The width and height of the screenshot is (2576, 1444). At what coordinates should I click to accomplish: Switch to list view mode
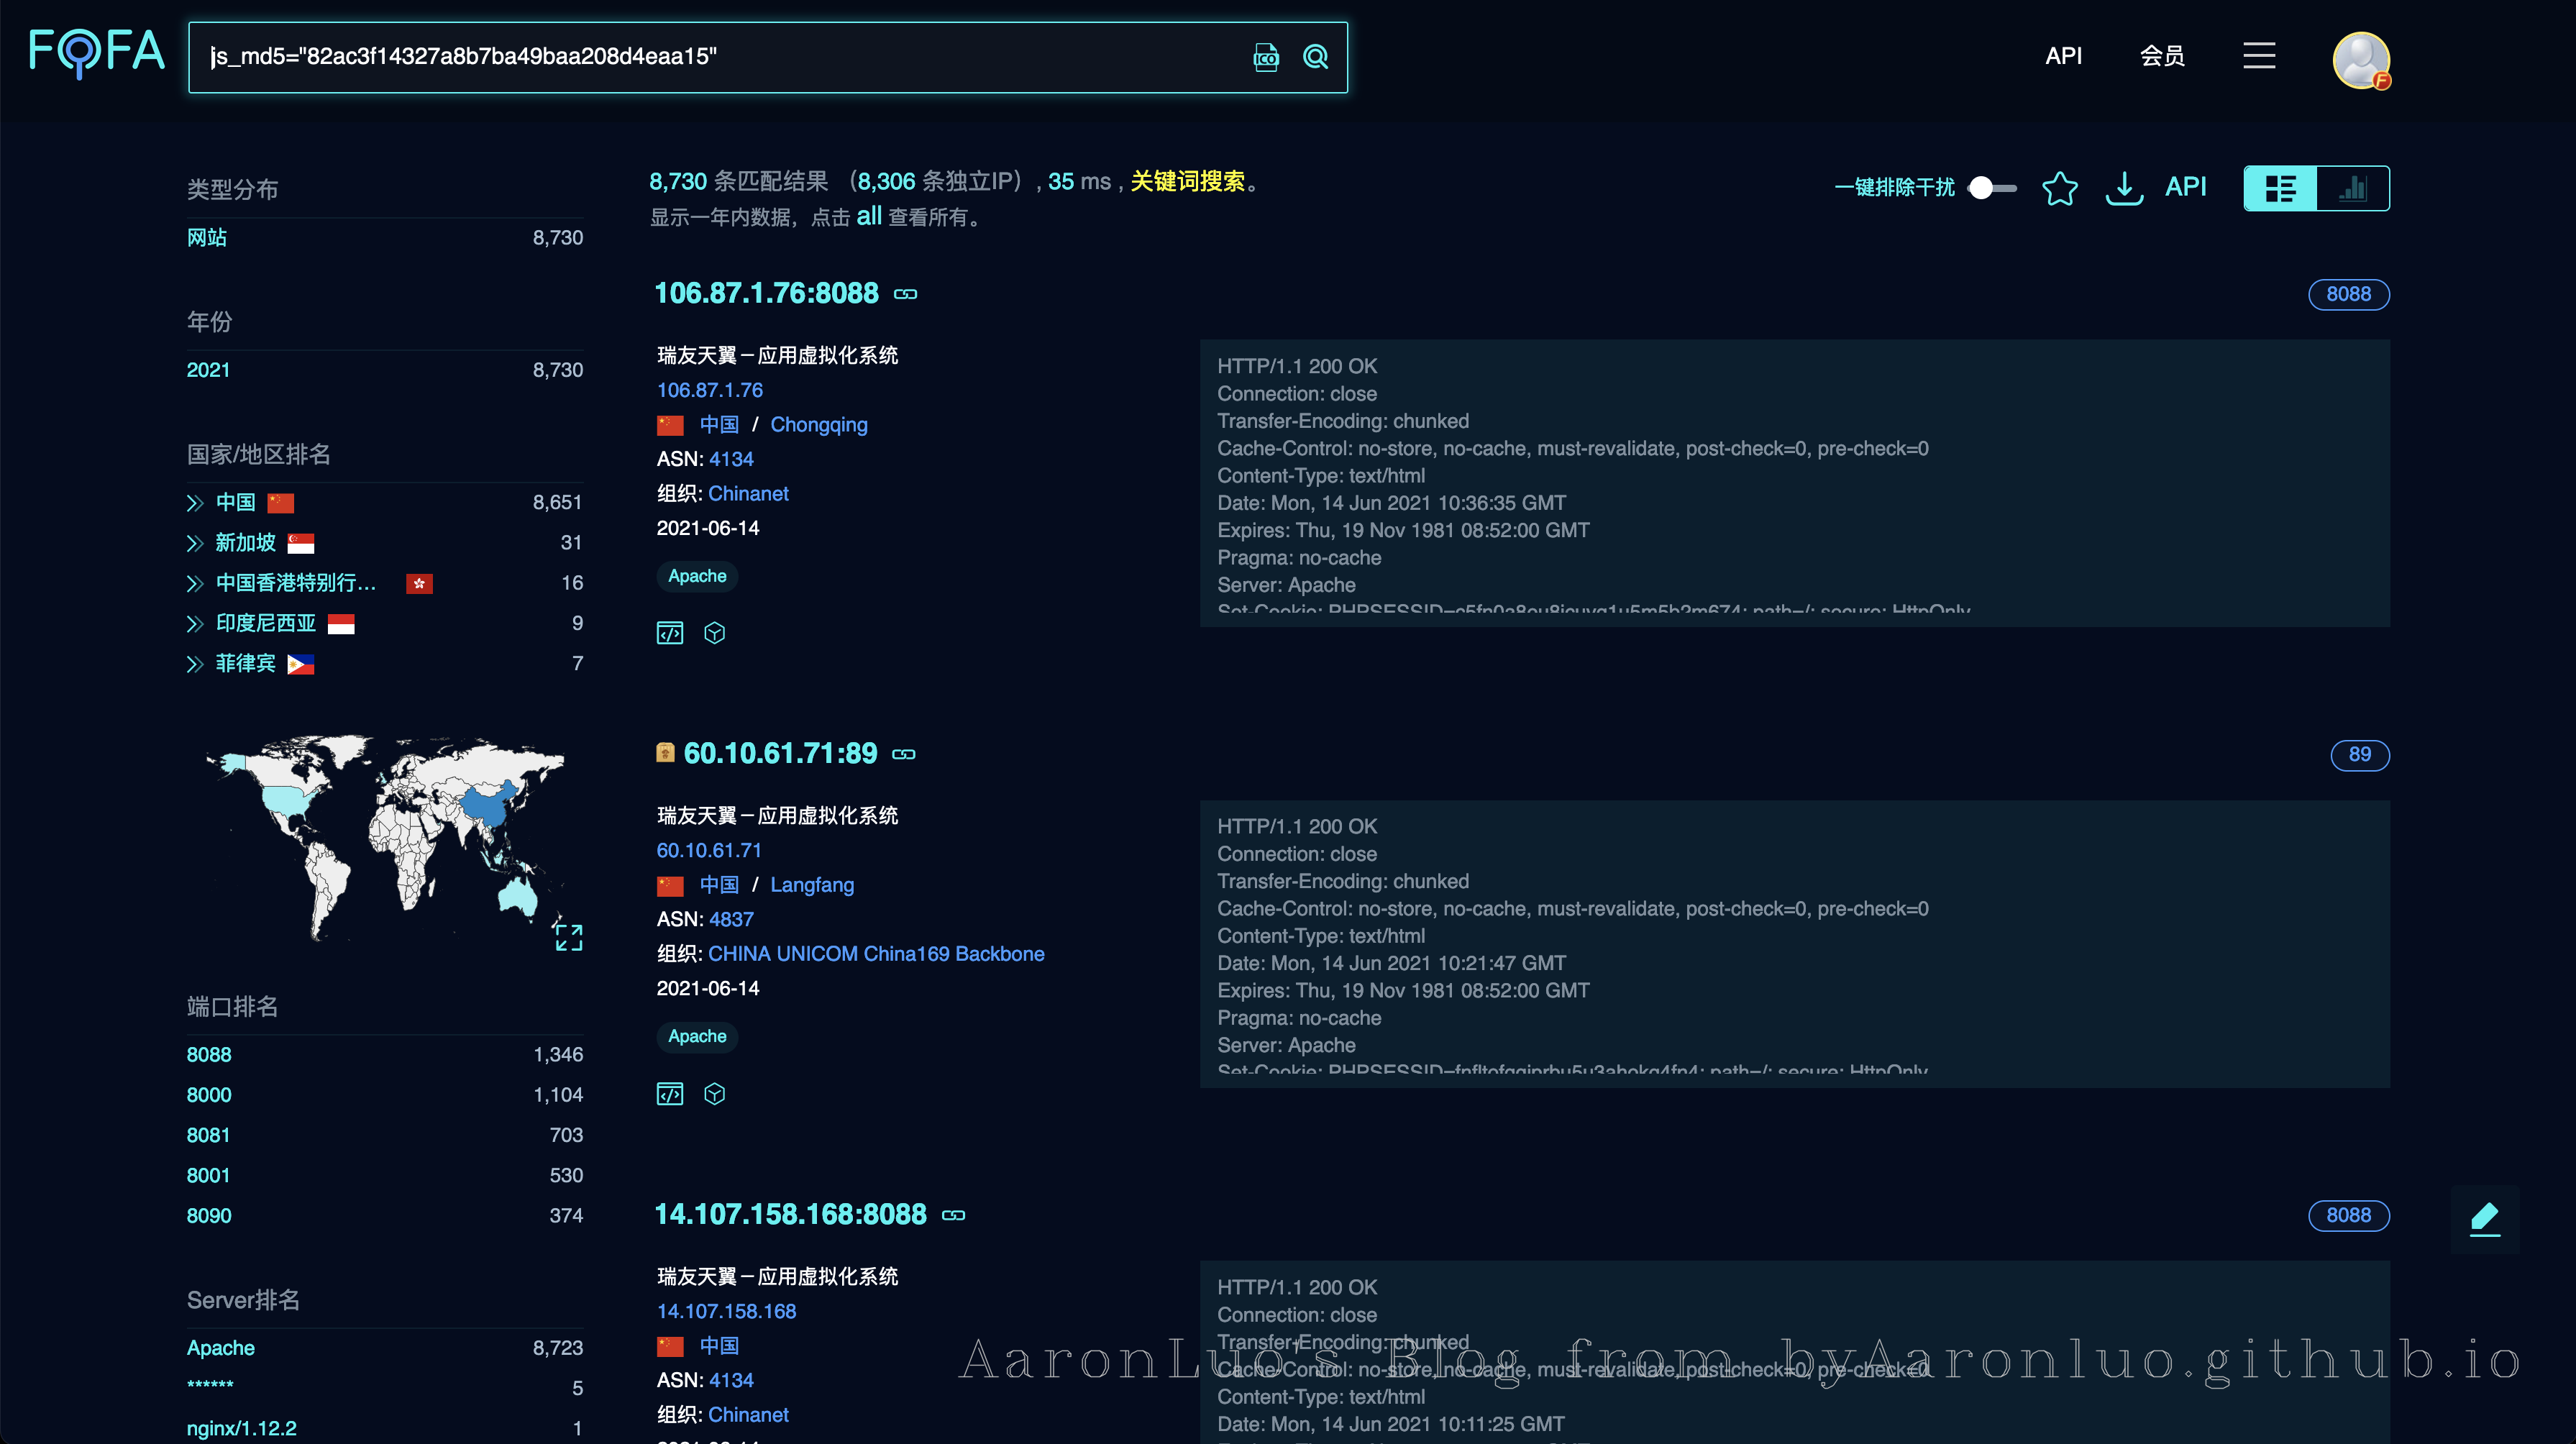[x=2280, y=188]
